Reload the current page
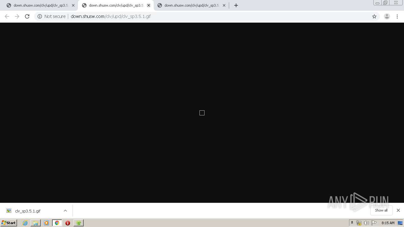Image resolution: width=404 pixels, height=227 pixels. (x=27, y=16)
